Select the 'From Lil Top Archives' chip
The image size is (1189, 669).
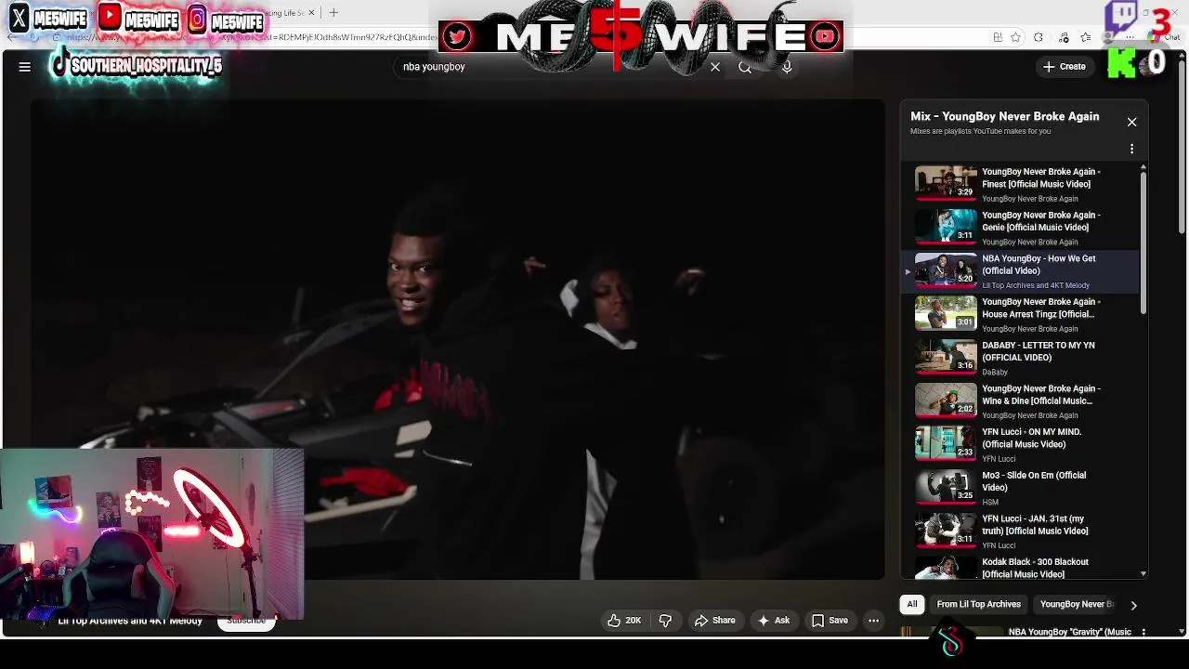coord(978,604)
